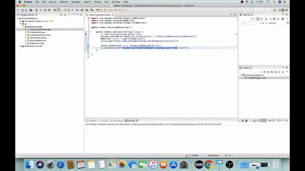Open Task List view menu arrow
Viewport: 305px width, 171px height.
[287, 19]
